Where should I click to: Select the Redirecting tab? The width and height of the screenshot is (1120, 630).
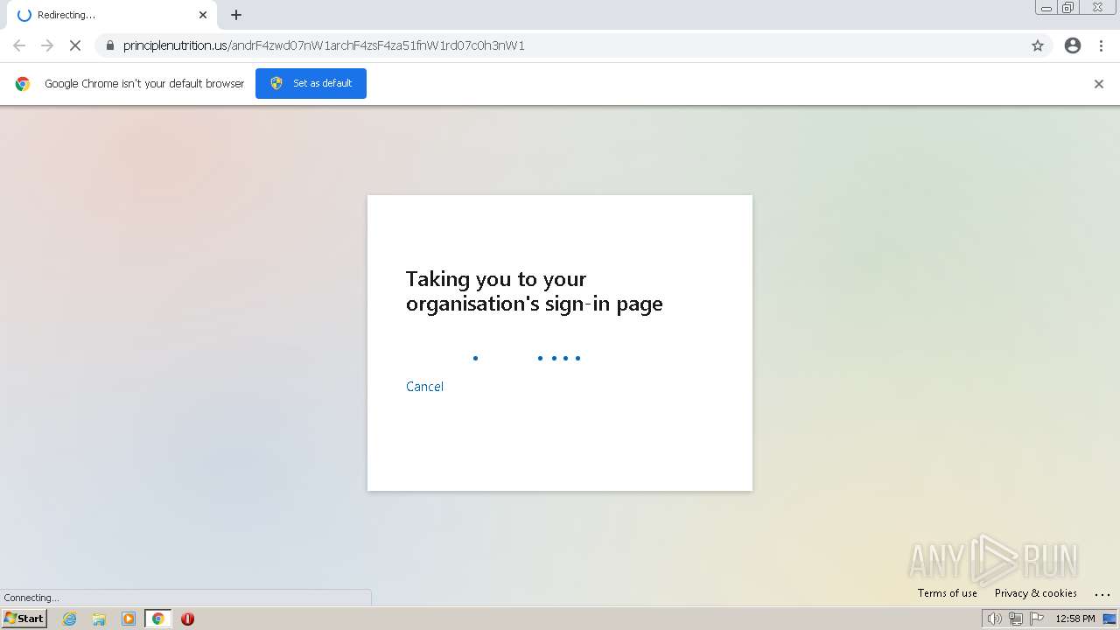tap(110, 15)
